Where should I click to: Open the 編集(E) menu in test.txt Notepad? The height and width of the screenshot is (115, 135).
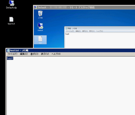pyautogui.click(x=24, y=54)
